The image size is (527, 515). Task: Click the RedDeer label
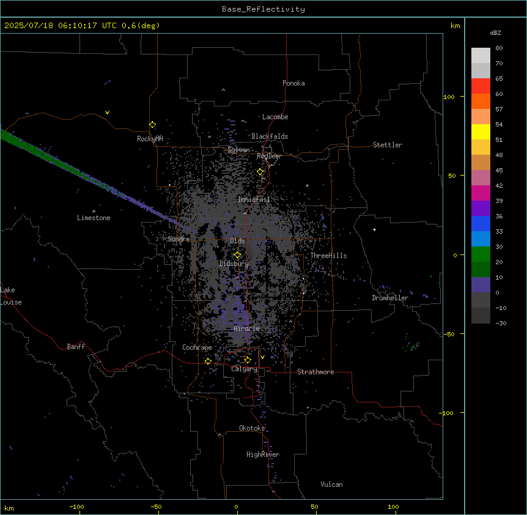[x=269, y=156]
